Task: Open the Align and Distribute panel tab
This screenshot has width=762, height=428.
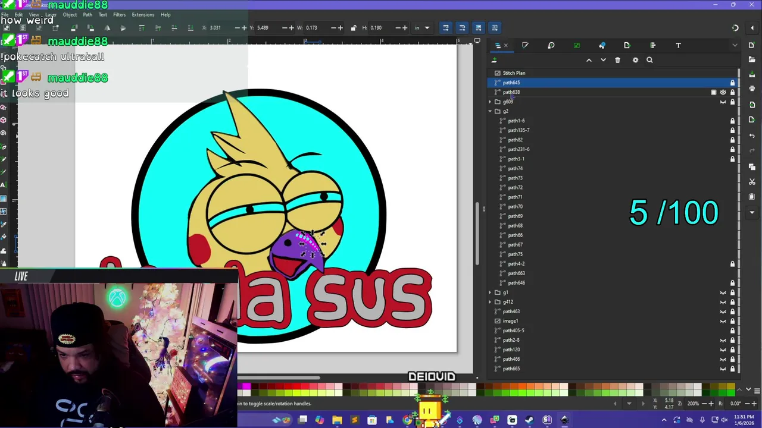Action: point(652,45)
